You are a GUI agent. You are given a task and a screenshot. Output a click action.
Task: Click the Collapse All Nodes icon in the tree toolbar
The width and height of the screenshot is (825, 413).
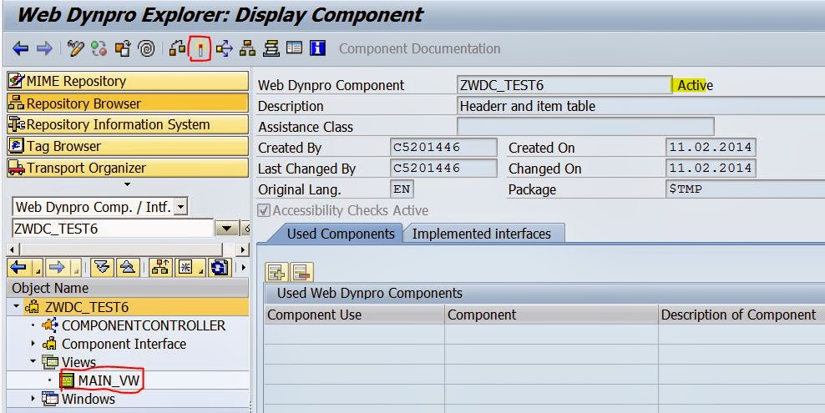(127, 268)
